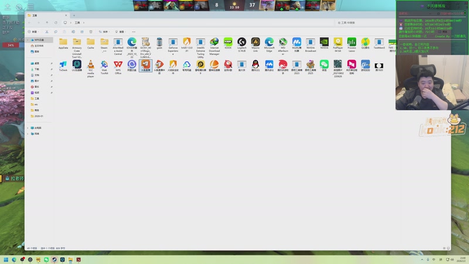Select the Armoury Crate Uninstall Tool folder
The image size is (469, 264).
77,48
